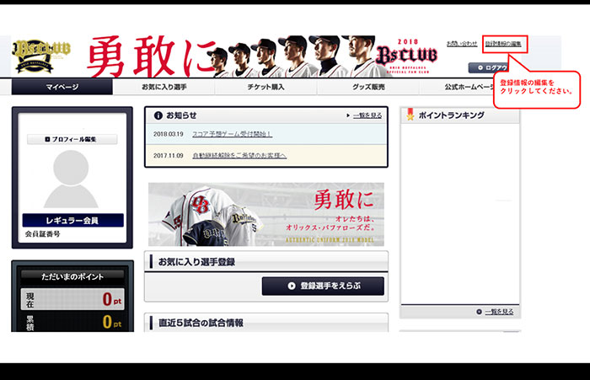Click the Bs Club logo at top left
This screenshot has height=380, width=590.
tap(40, 56)
